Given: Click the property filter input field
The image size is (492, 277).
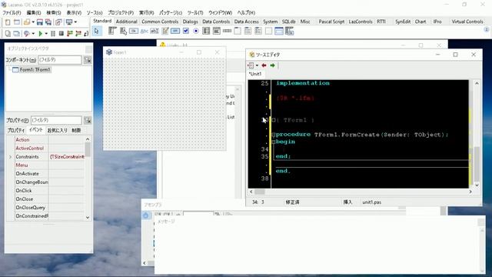Looking at the screenshot, I should point(56,120).
